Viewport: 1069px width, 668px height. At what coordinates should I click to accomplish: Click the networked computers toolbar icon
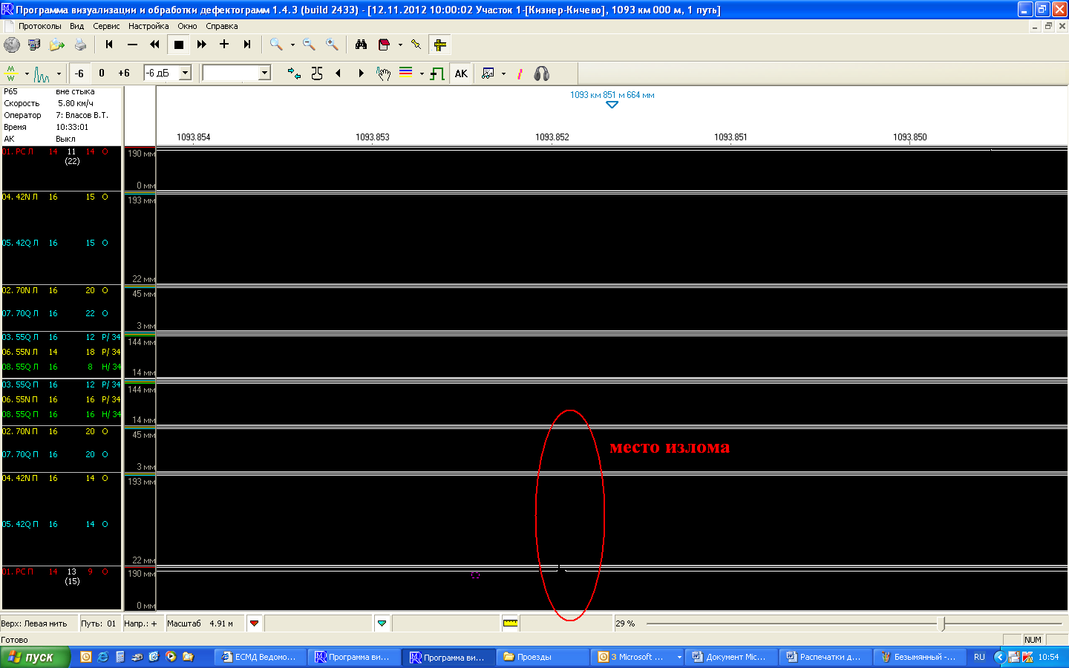tap(34, 45)
